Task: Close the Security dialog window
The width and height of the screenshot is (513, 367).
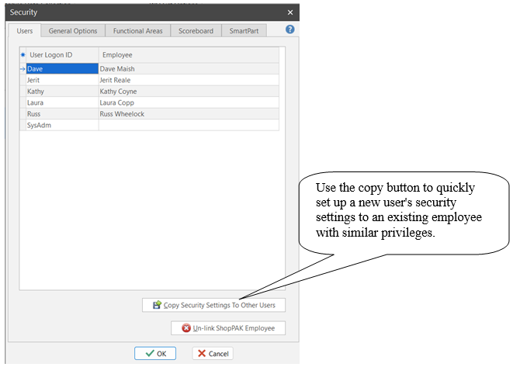Action: tap(290, 12)
